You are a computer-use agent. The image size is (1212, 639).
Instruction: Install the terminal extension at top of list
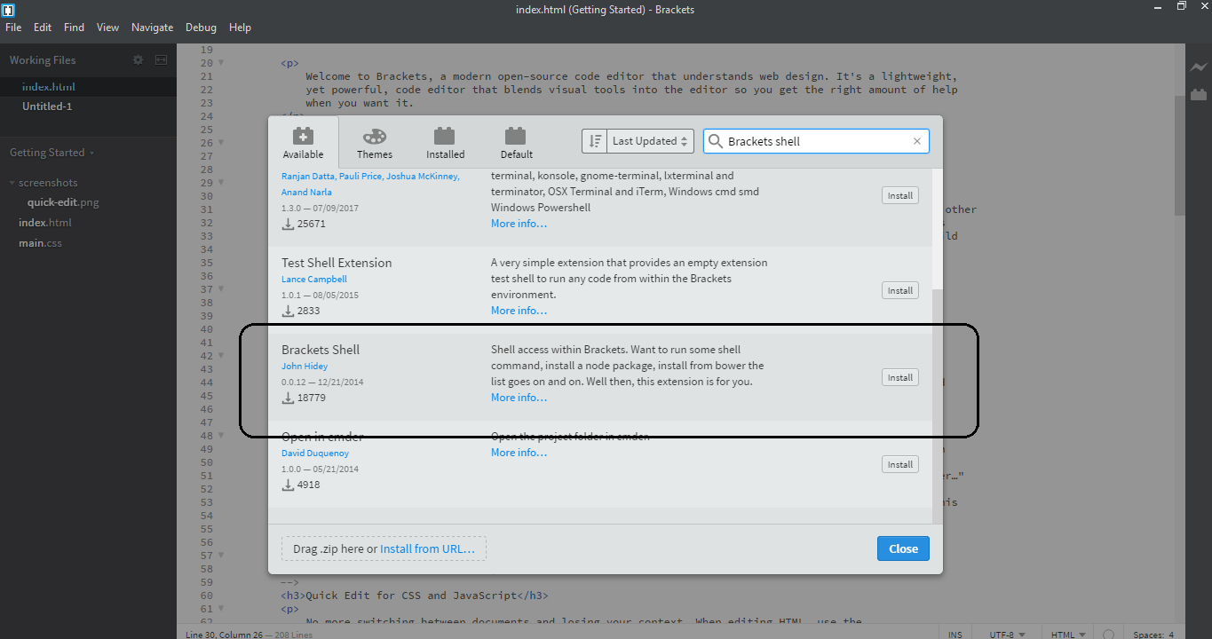tap(900, 195)
